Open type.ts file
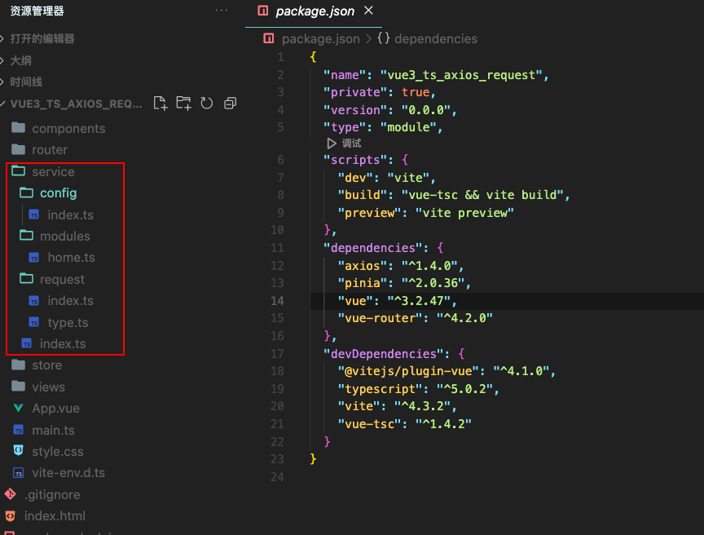Viewport: 704px width, 535px height. coord(68,322)
